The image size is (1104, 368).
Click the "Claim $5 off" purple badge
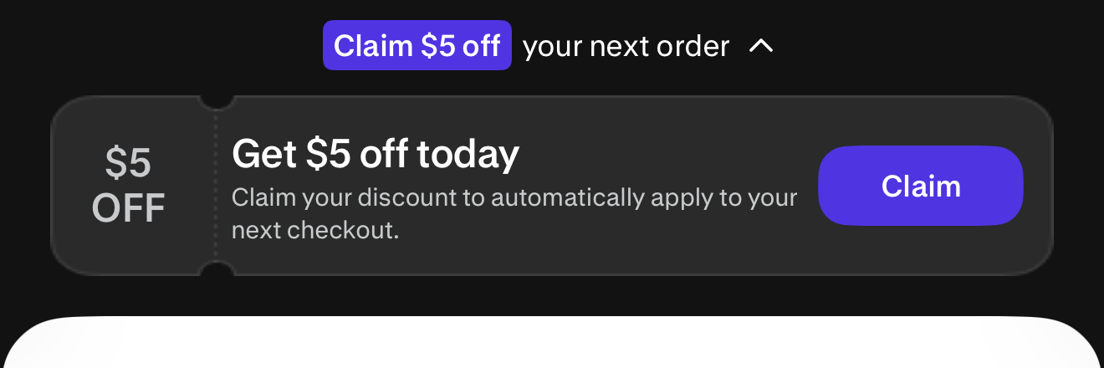(x=417, y=46)
